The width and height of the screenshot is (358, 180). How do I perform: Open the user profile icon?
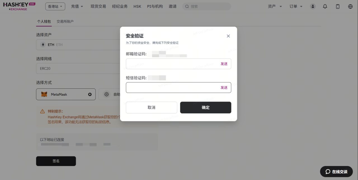click(313, 6)
